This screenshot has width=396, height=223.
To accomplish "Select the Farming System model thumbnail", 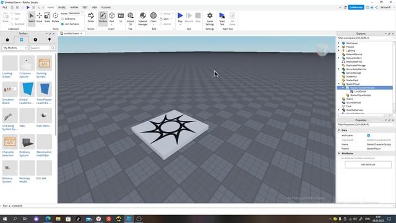I will [x=44, y=63].
